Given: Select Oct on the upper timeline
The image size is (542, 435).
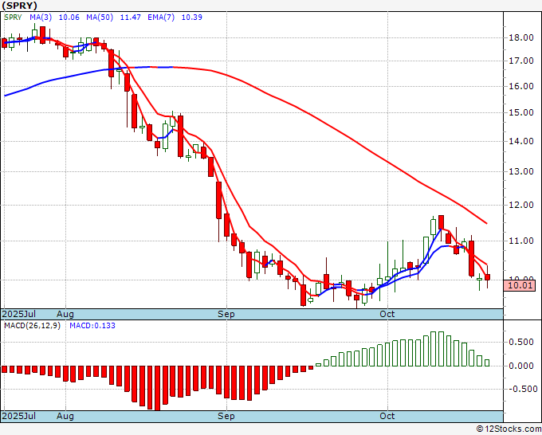Looking at the screenshot, I should (387, 314).
